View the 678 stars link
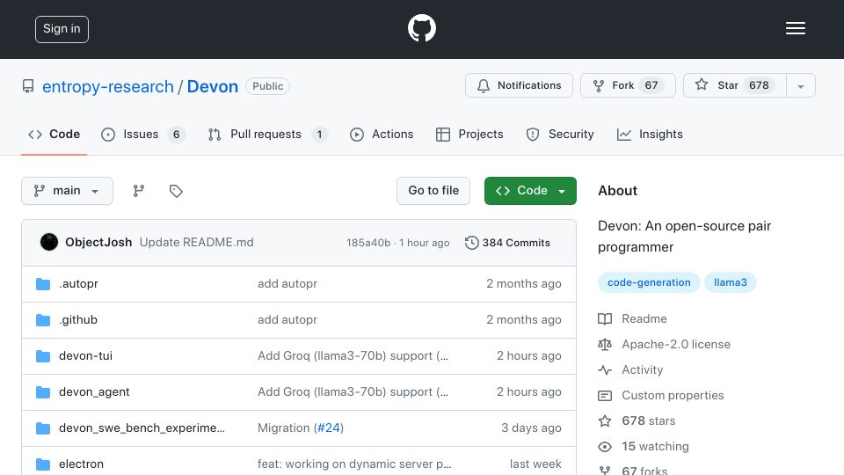Viewport: 844px width, 475px height. (648, 421)
